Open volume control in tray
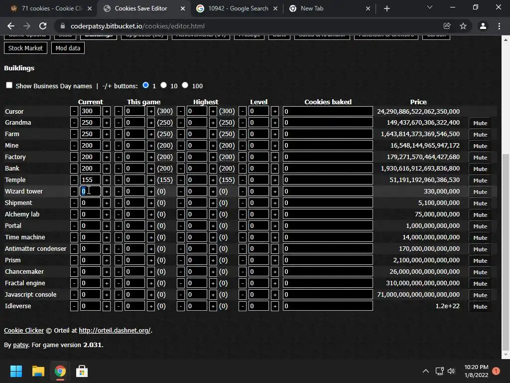This screenshot has height=383, width=510. (x=451, y=371)
